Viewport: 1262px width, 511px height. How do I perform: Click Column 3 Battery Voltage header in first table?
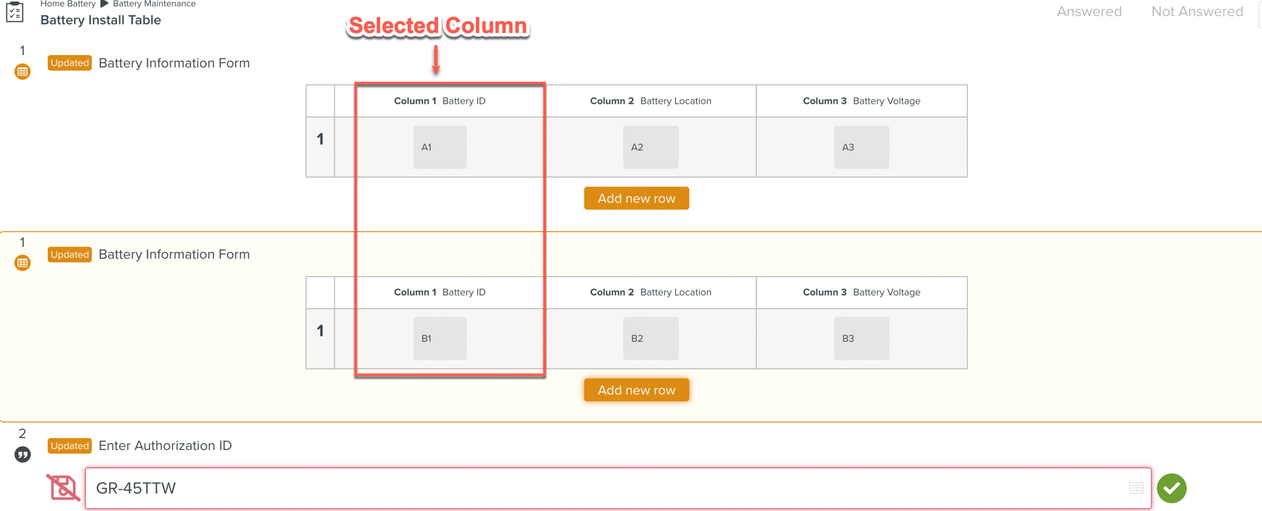(861, 101)
